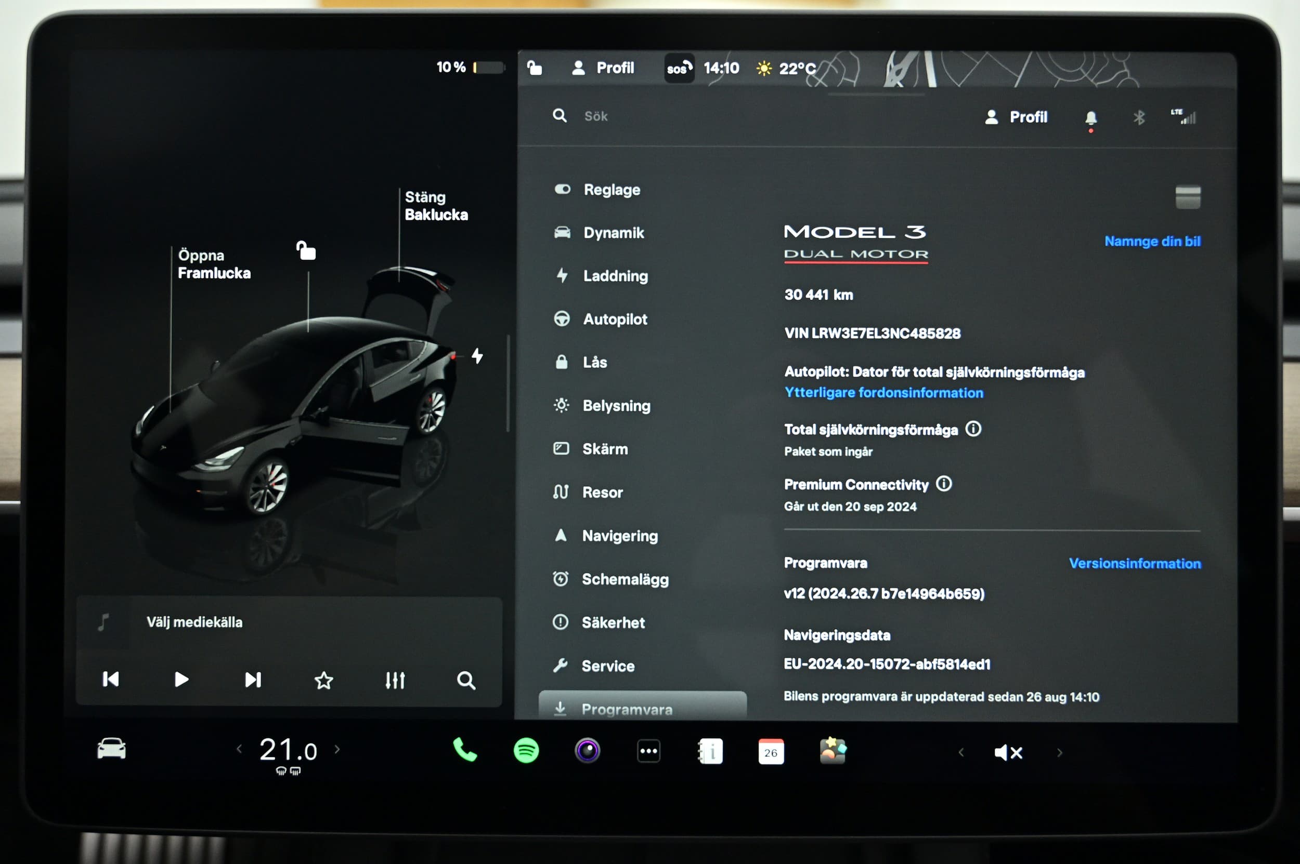Image resolution: width=1300 pixels, height=864 pixels.
Task: Tap software version v12 (2024.26.7 b7e14964b659)
Action: point(884,594)
